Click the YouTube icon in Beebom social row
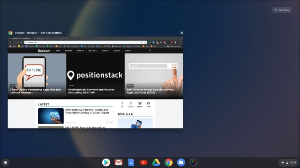 [149, 104]
